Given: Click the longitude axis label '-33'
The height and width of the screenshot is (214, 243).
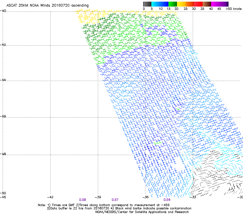Looking at the screenshot, I should coord(193,197).
